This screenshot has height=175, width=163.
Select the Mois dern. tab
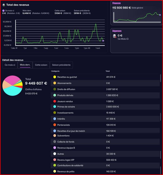25,65
